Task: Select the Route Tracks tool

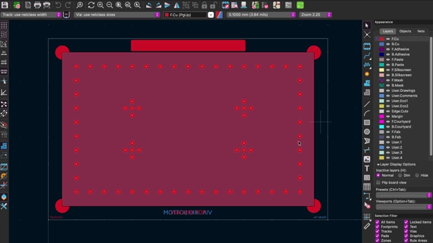Action: (x=367, y=56)
